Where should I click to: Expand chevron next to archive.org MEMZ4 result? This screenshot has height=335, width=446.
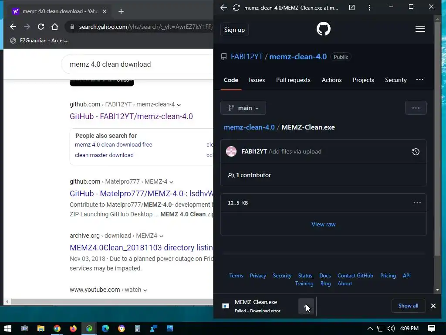coord(161,236)
